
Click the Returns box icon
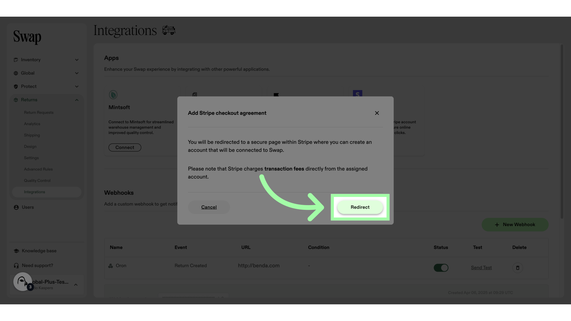[16, 100]
